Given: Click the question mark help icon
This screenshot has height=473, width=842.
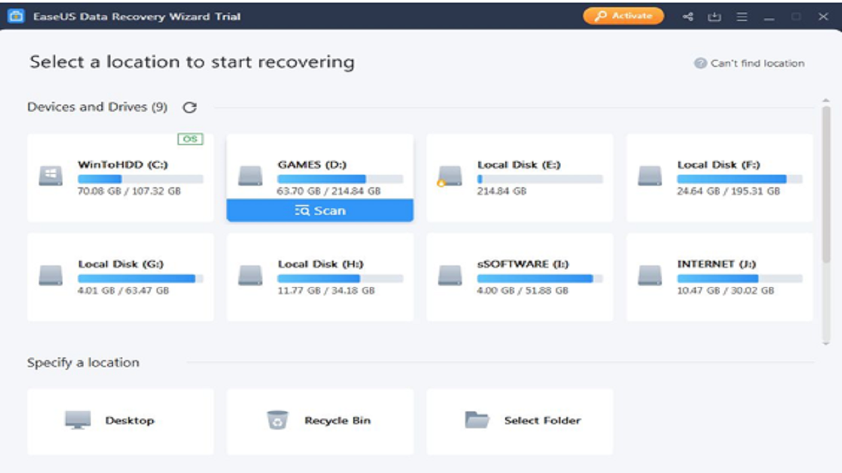Looking at the screenshot, I should [x=700, y=63].
